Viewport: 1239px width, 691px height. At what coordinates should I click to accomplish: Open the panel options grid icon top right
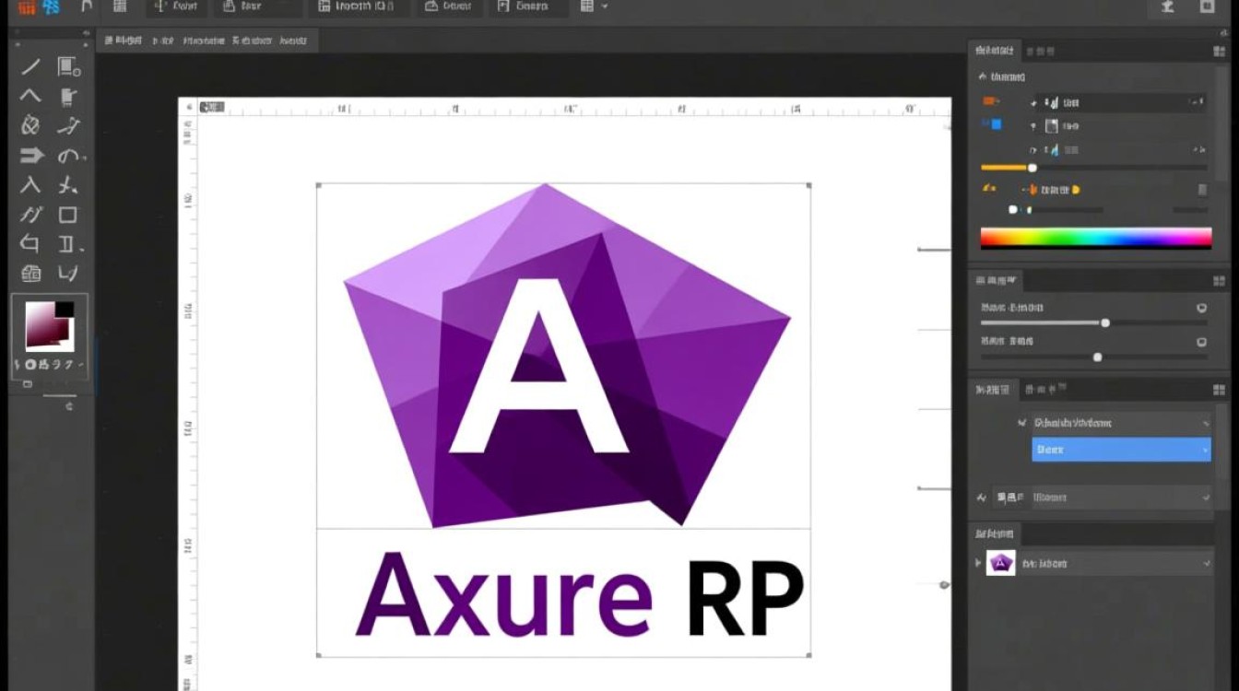[1219, 51]
